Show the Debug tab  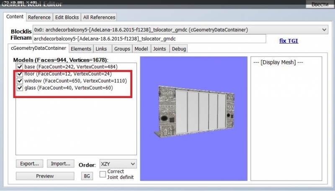[178, 49]
